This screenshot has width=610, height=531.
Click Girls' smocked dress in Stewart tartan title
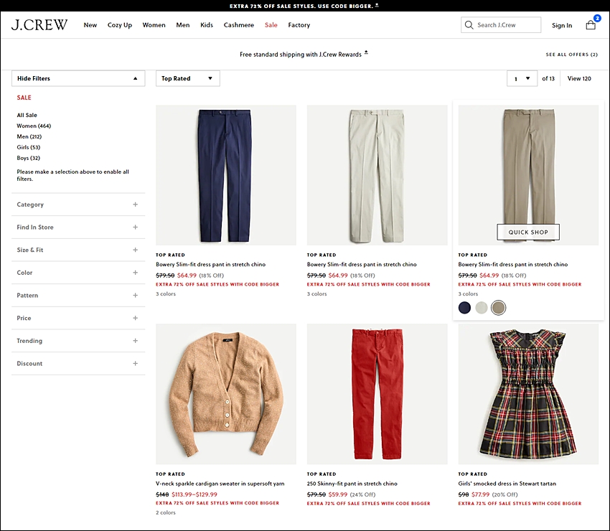coord(507,484)
